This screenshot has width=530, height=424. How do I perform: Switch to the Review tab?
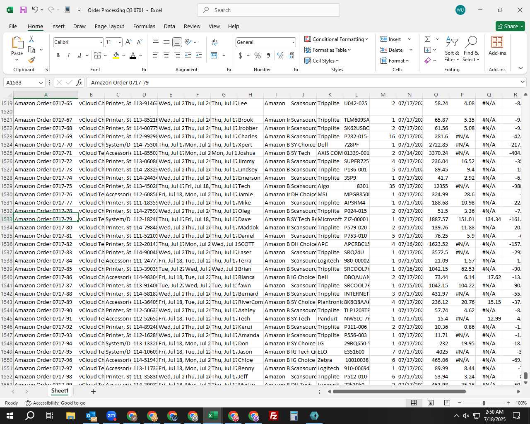192,26
